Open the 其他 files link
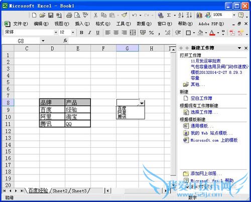Screen dimensions: 251x202 click(x=198, y=84)
